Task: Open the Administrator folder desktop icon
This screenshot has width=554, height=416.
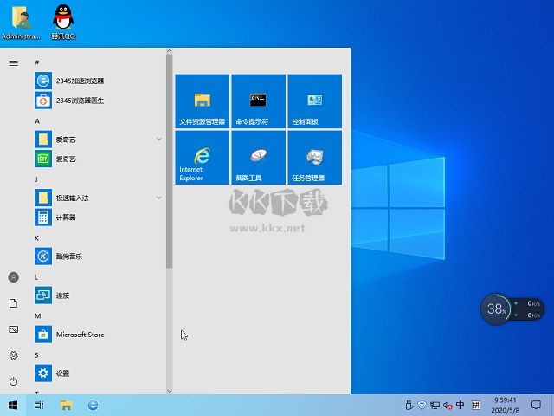Action: tap(21, 21)
